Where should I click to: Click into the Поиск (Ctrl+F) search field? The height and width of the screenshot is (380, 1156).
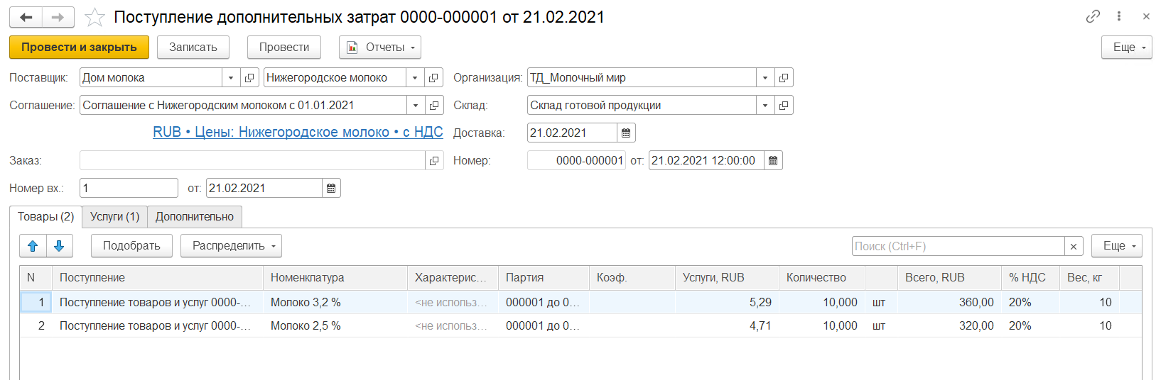click(x=958, y=246)
